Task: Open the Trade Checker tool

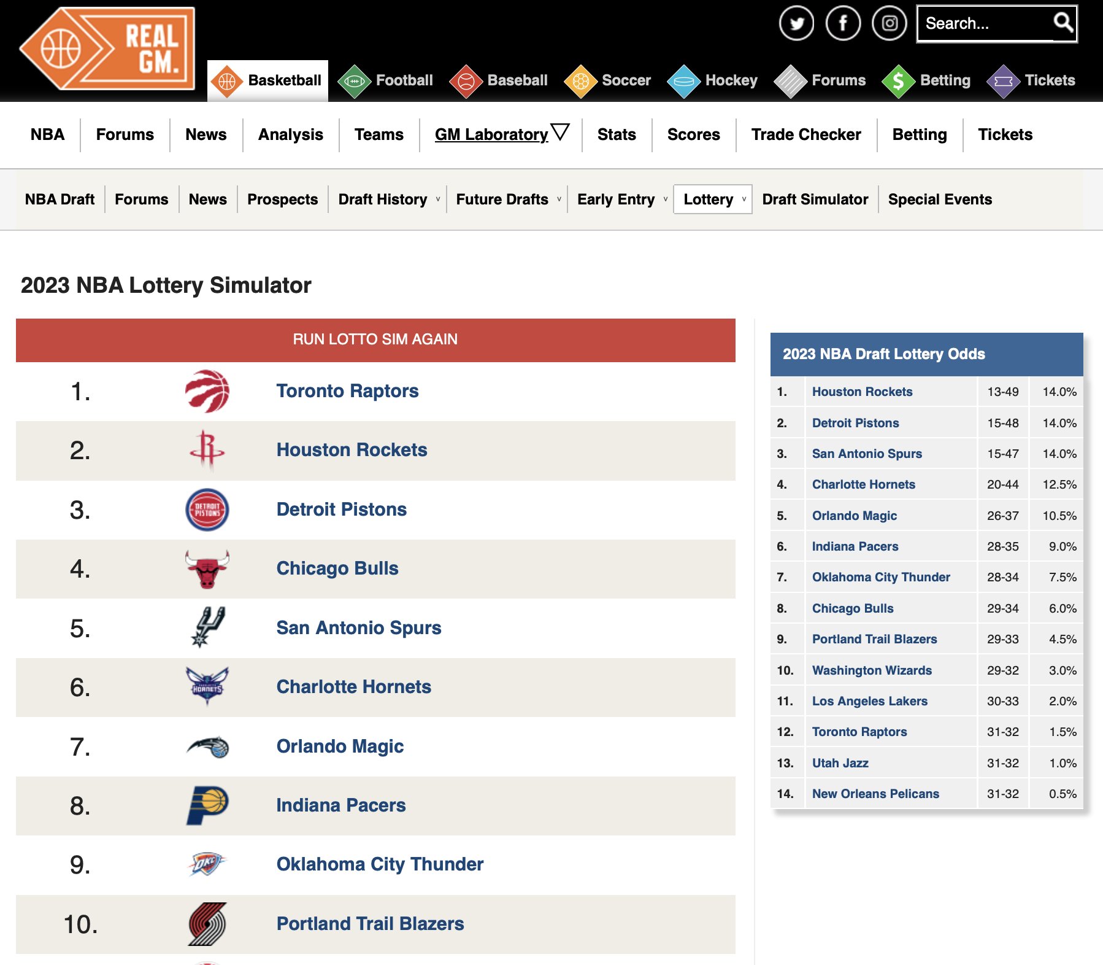Action: click(x=806, y=134)
